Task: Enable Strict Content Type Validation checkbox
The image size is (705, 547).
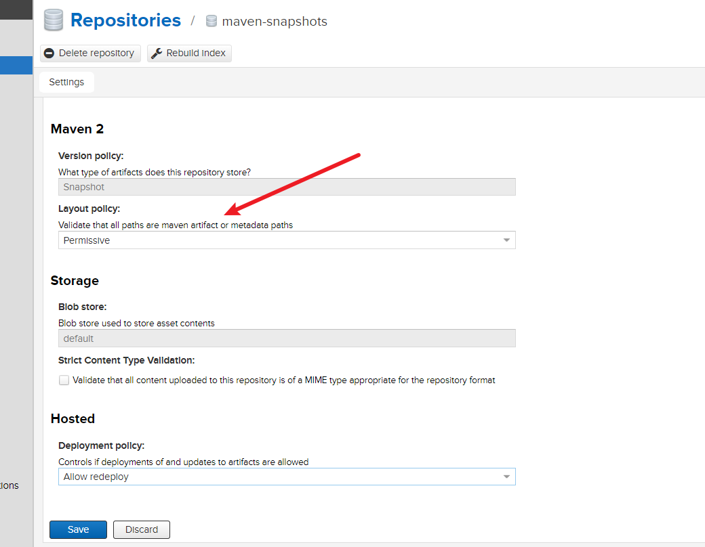Action: 64,380
